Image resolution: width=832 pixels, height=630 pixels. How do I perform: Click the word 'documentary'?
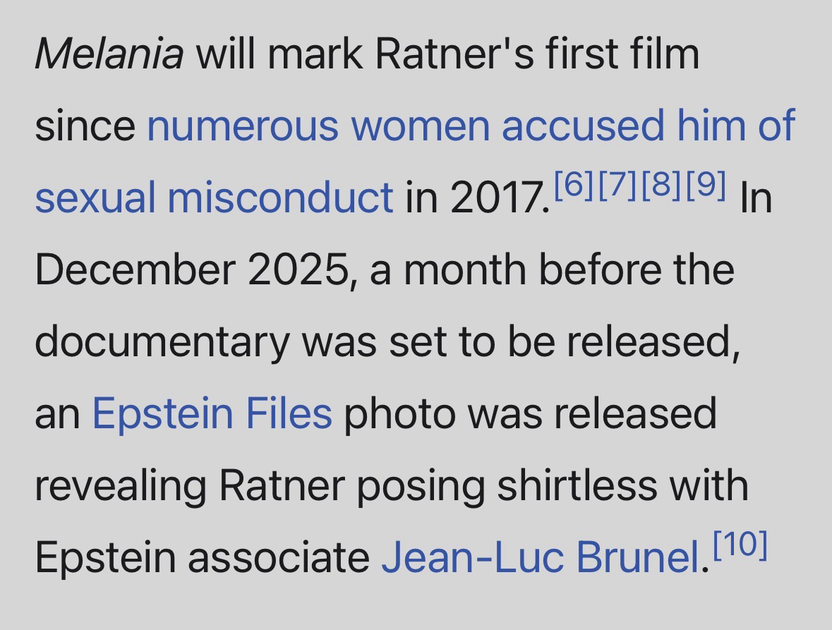coord(162,341)
